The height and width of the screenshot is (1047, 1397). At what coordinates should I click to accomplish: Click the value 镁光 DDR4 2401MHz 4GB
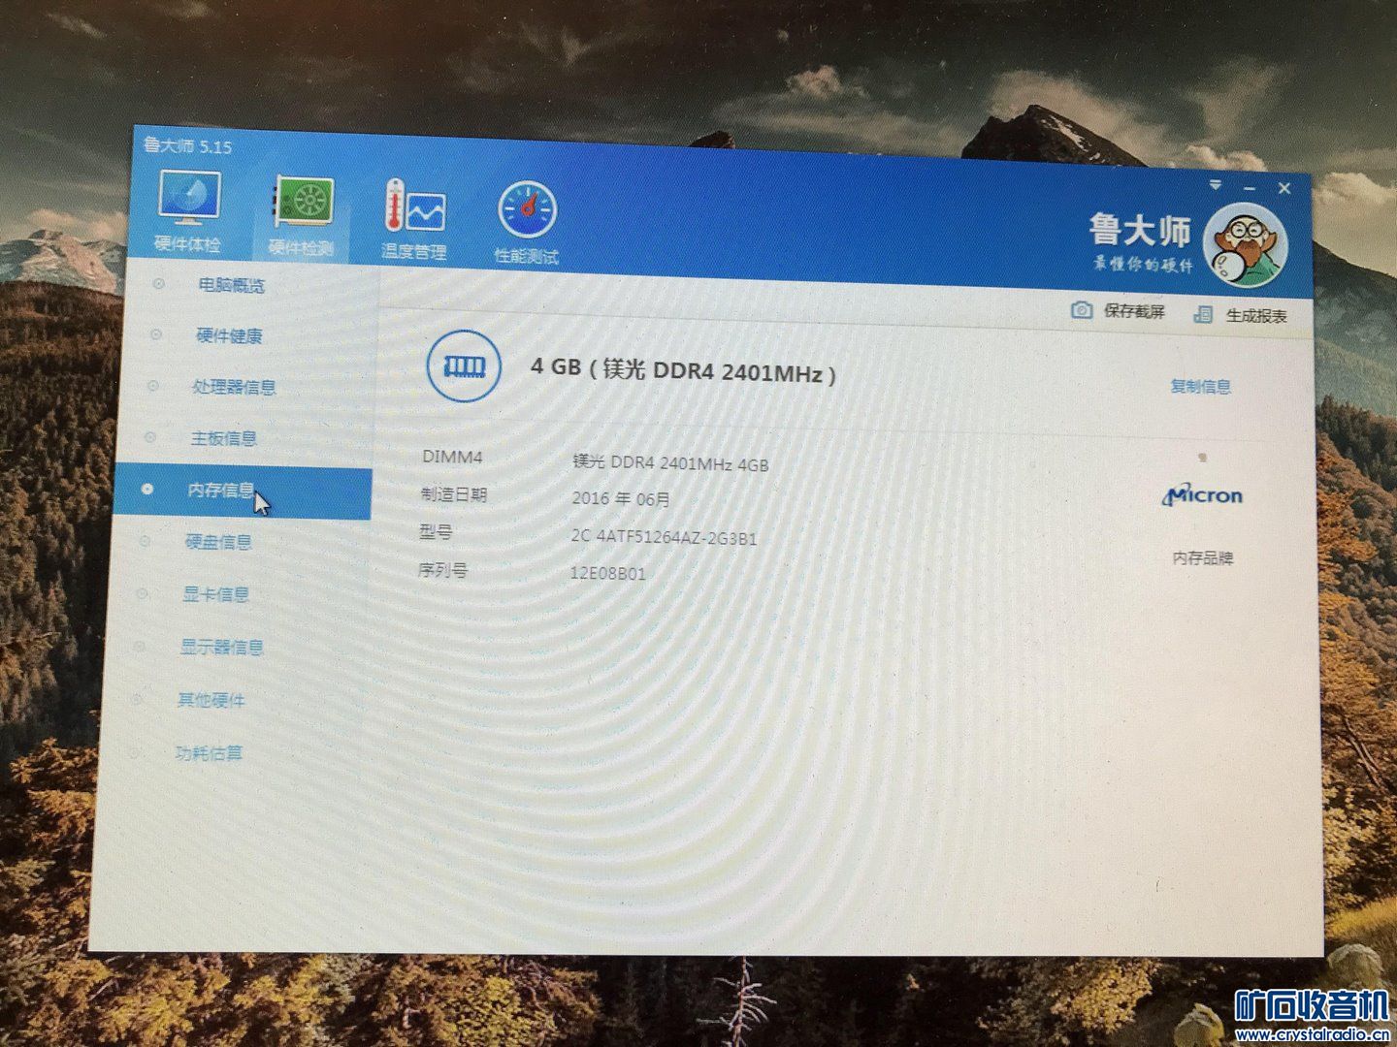point(670,463)
